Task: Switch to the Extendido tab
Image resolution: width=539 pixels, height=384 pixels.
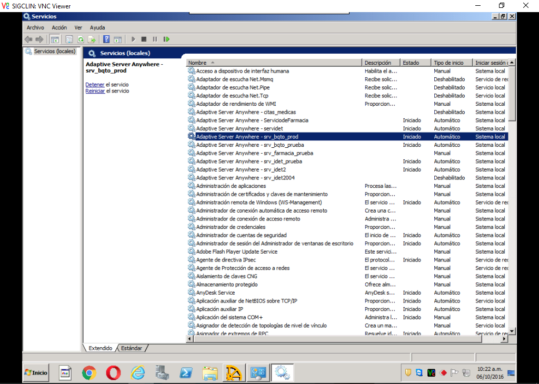Action: (101, 348)
